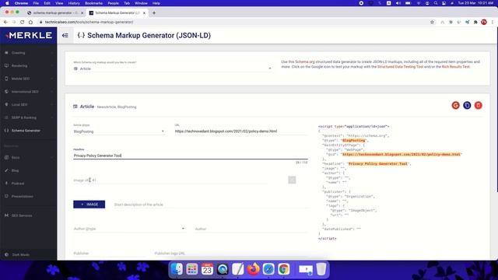Open Spotlight search in the menu bar
The height and width of the screenshot is (280, 498).
(x=436, y=3)
